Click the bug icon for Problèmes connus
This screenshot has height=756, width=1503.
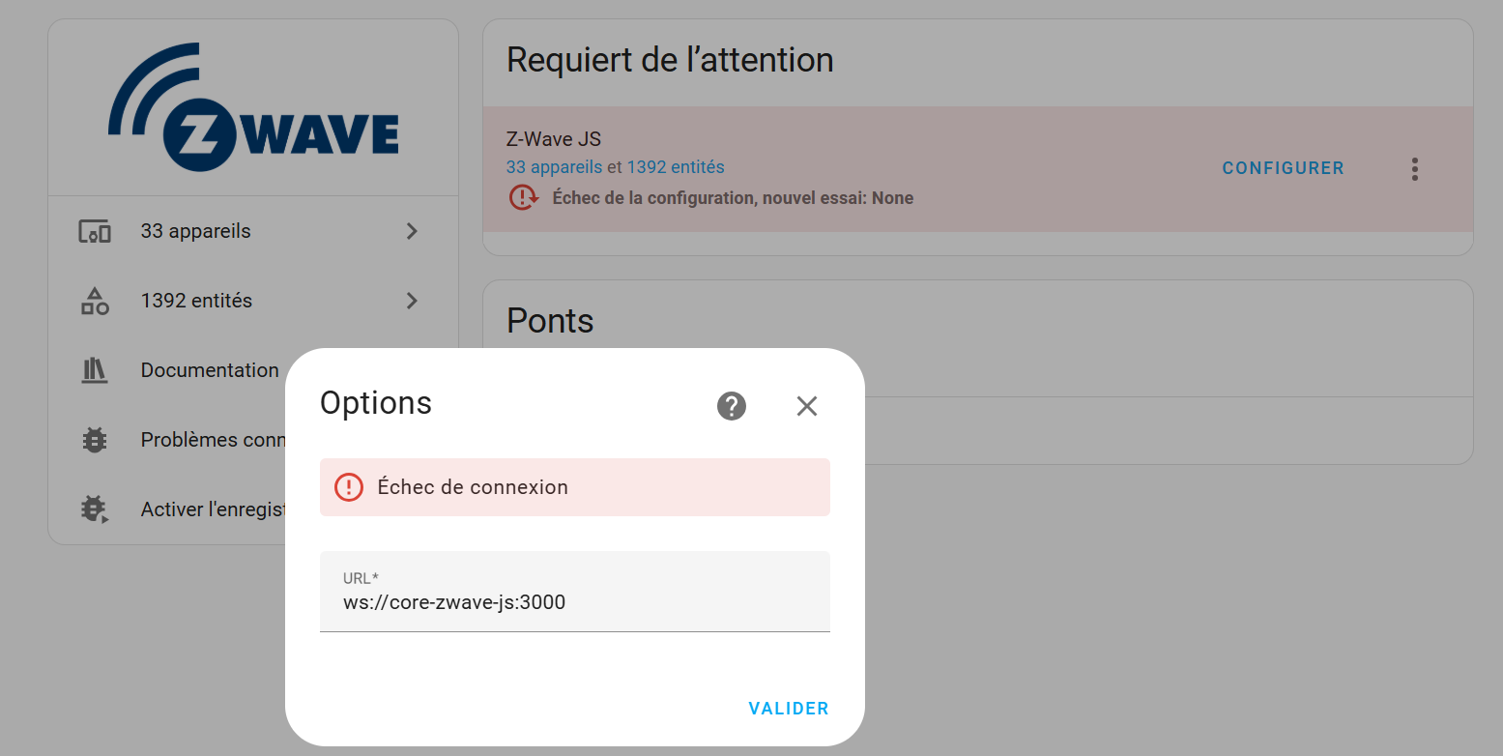[95, 440]
